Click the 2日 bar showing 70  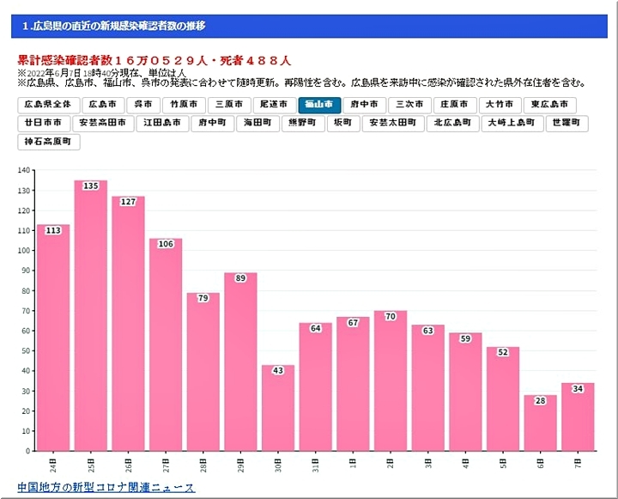(391, 382)
